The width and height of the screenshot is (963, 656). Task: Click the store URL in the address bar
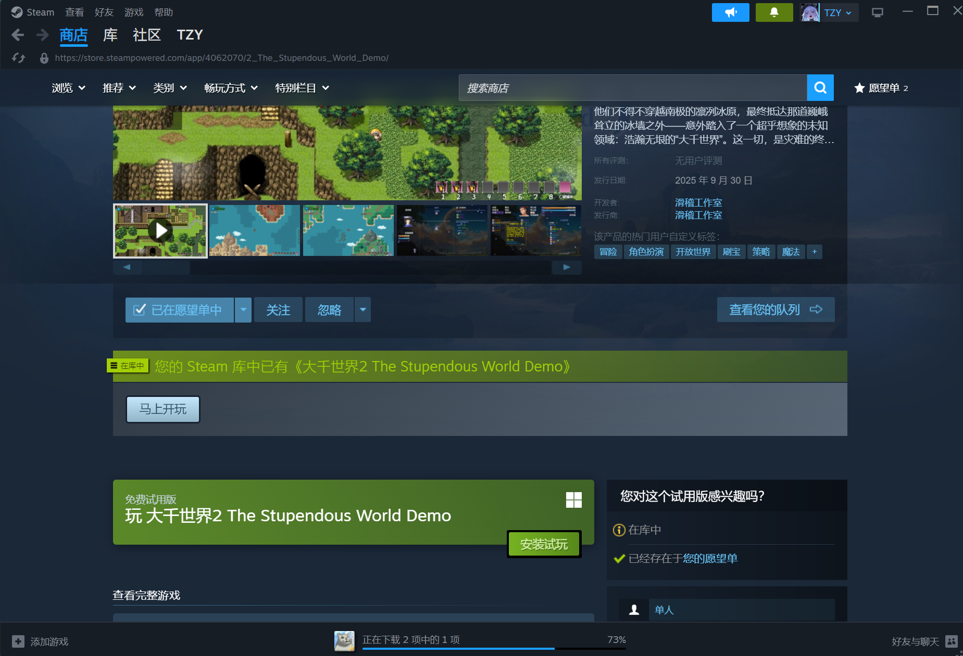pyautogui.click(x=222, y=58)
